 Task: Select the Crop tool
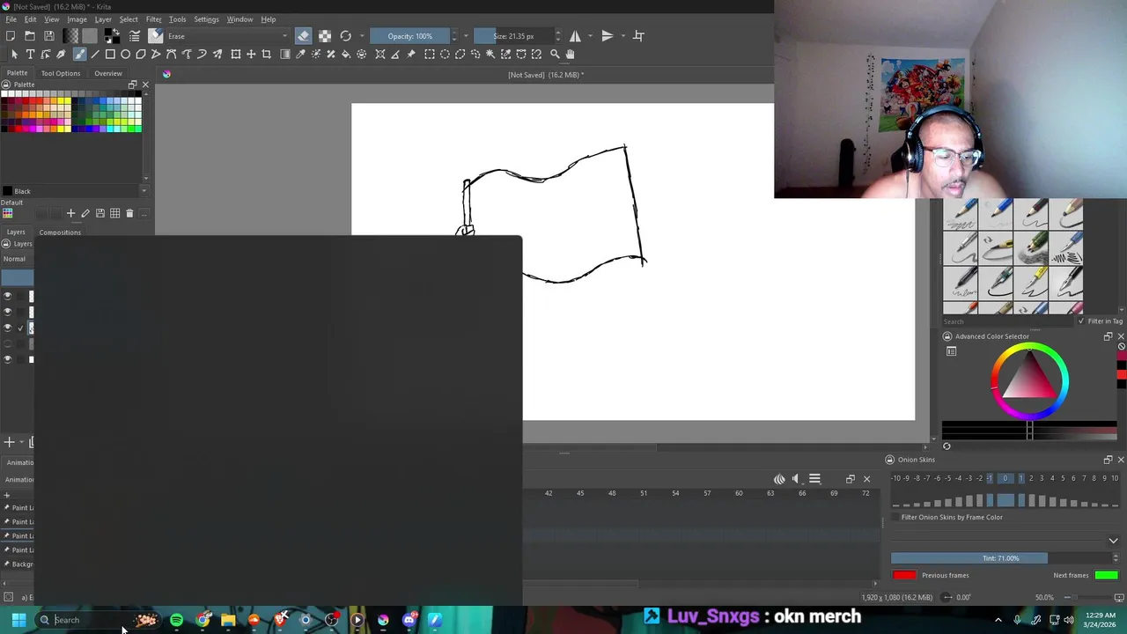coord(266,55)
